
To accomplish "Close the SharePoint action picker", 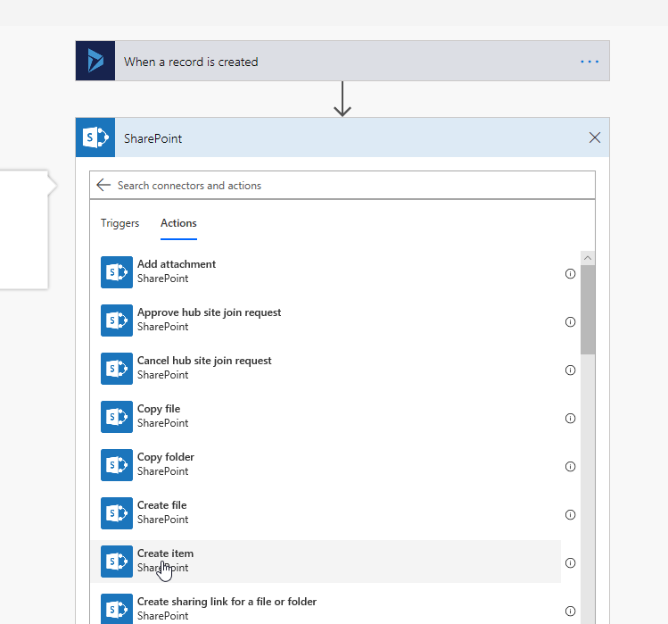I will (x=595, y=137).
